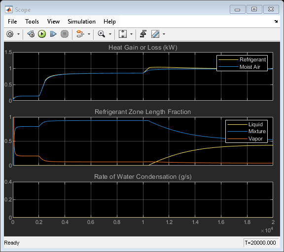Select the Zoom magnifier tool
The height and width of the screenshot is (252, 284).
(x=101, y=34)
